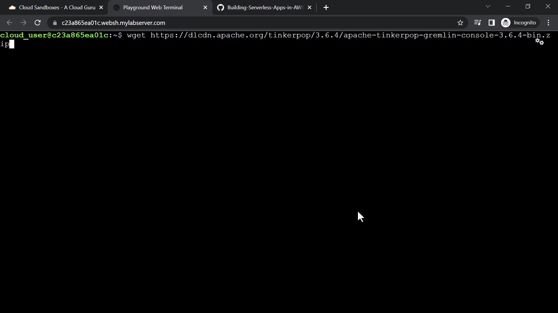Switch to Building-Serverless-Apps-in-AWS GitHub tab
This screenshot has width=558, height=313.
click(265, 7)
